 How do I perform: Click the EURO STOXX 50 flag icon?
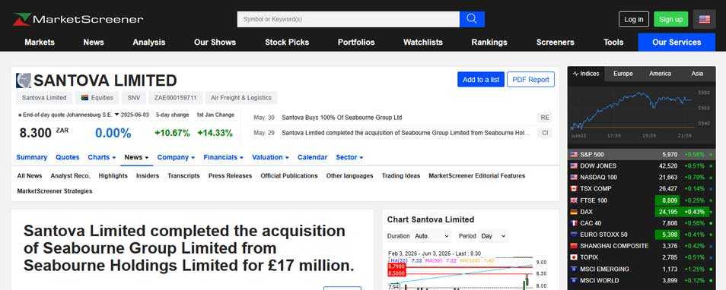pyautogui.click(x=574, y=235)
